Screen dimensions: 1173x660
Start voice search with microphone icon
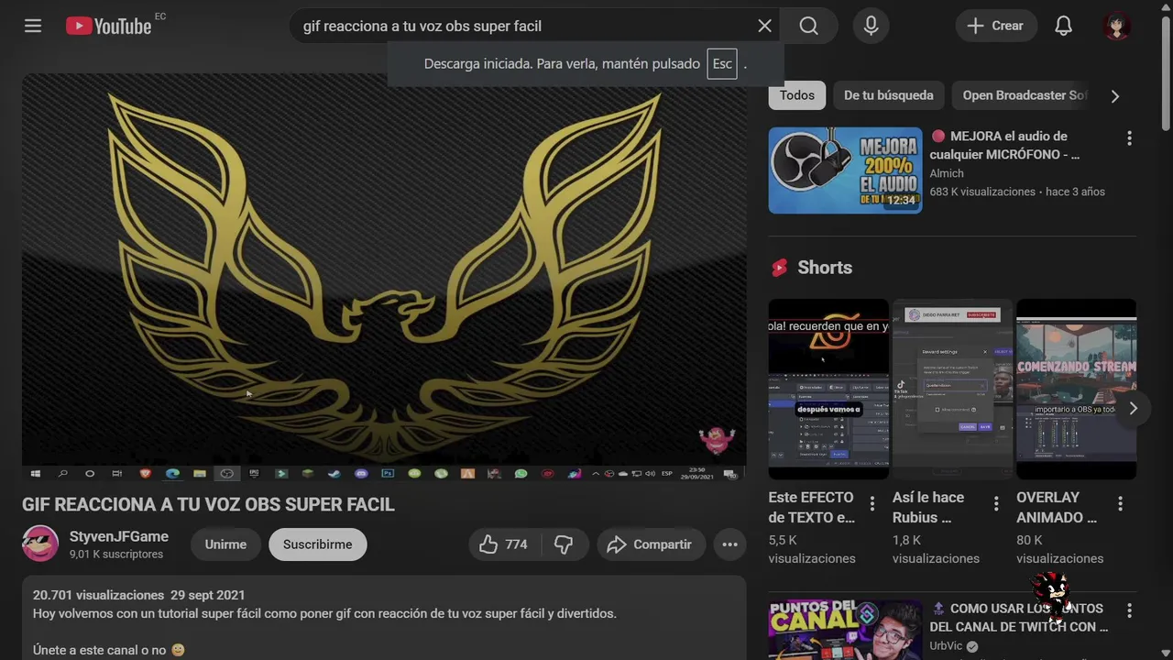tap(872, 26)
